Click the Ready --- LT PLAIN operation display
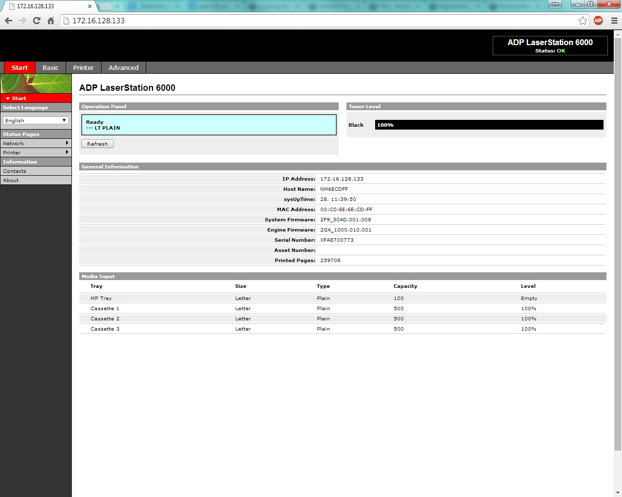Image resolution: width=622 pixels, height=497 pixels. 209,125
